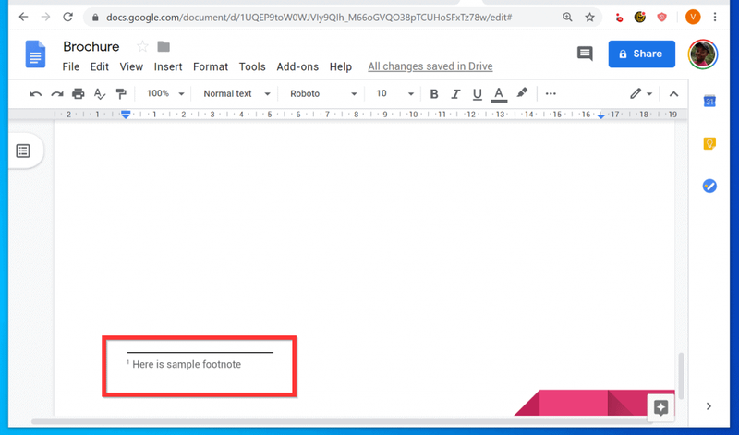Open the View menu
Image resolution: width=739 pixels, height=435 pixels.
(x=131, y=66)
